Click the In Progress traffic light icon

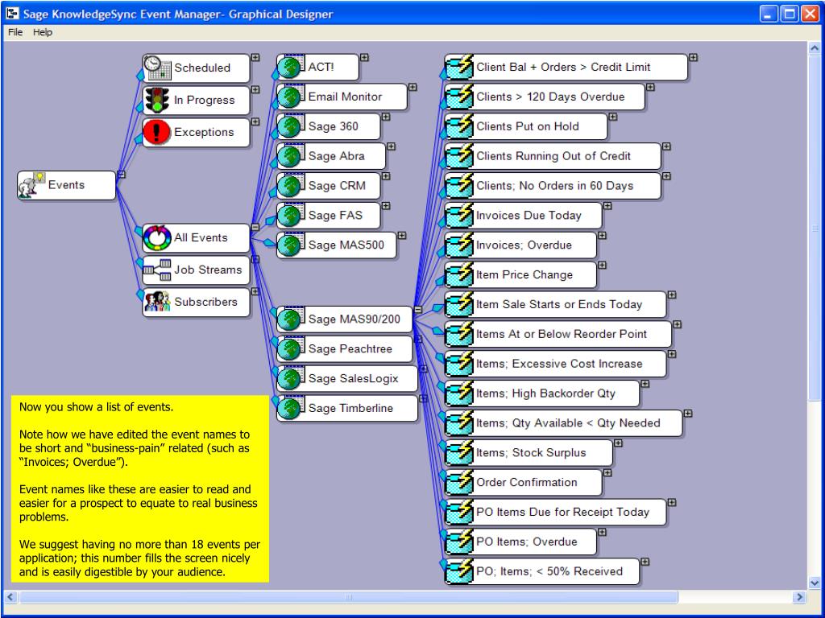click(x=157, y=100)
